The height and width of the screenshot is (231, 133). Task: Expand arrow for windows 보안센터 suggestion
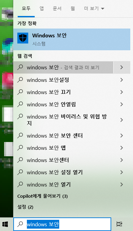[121, 160]
